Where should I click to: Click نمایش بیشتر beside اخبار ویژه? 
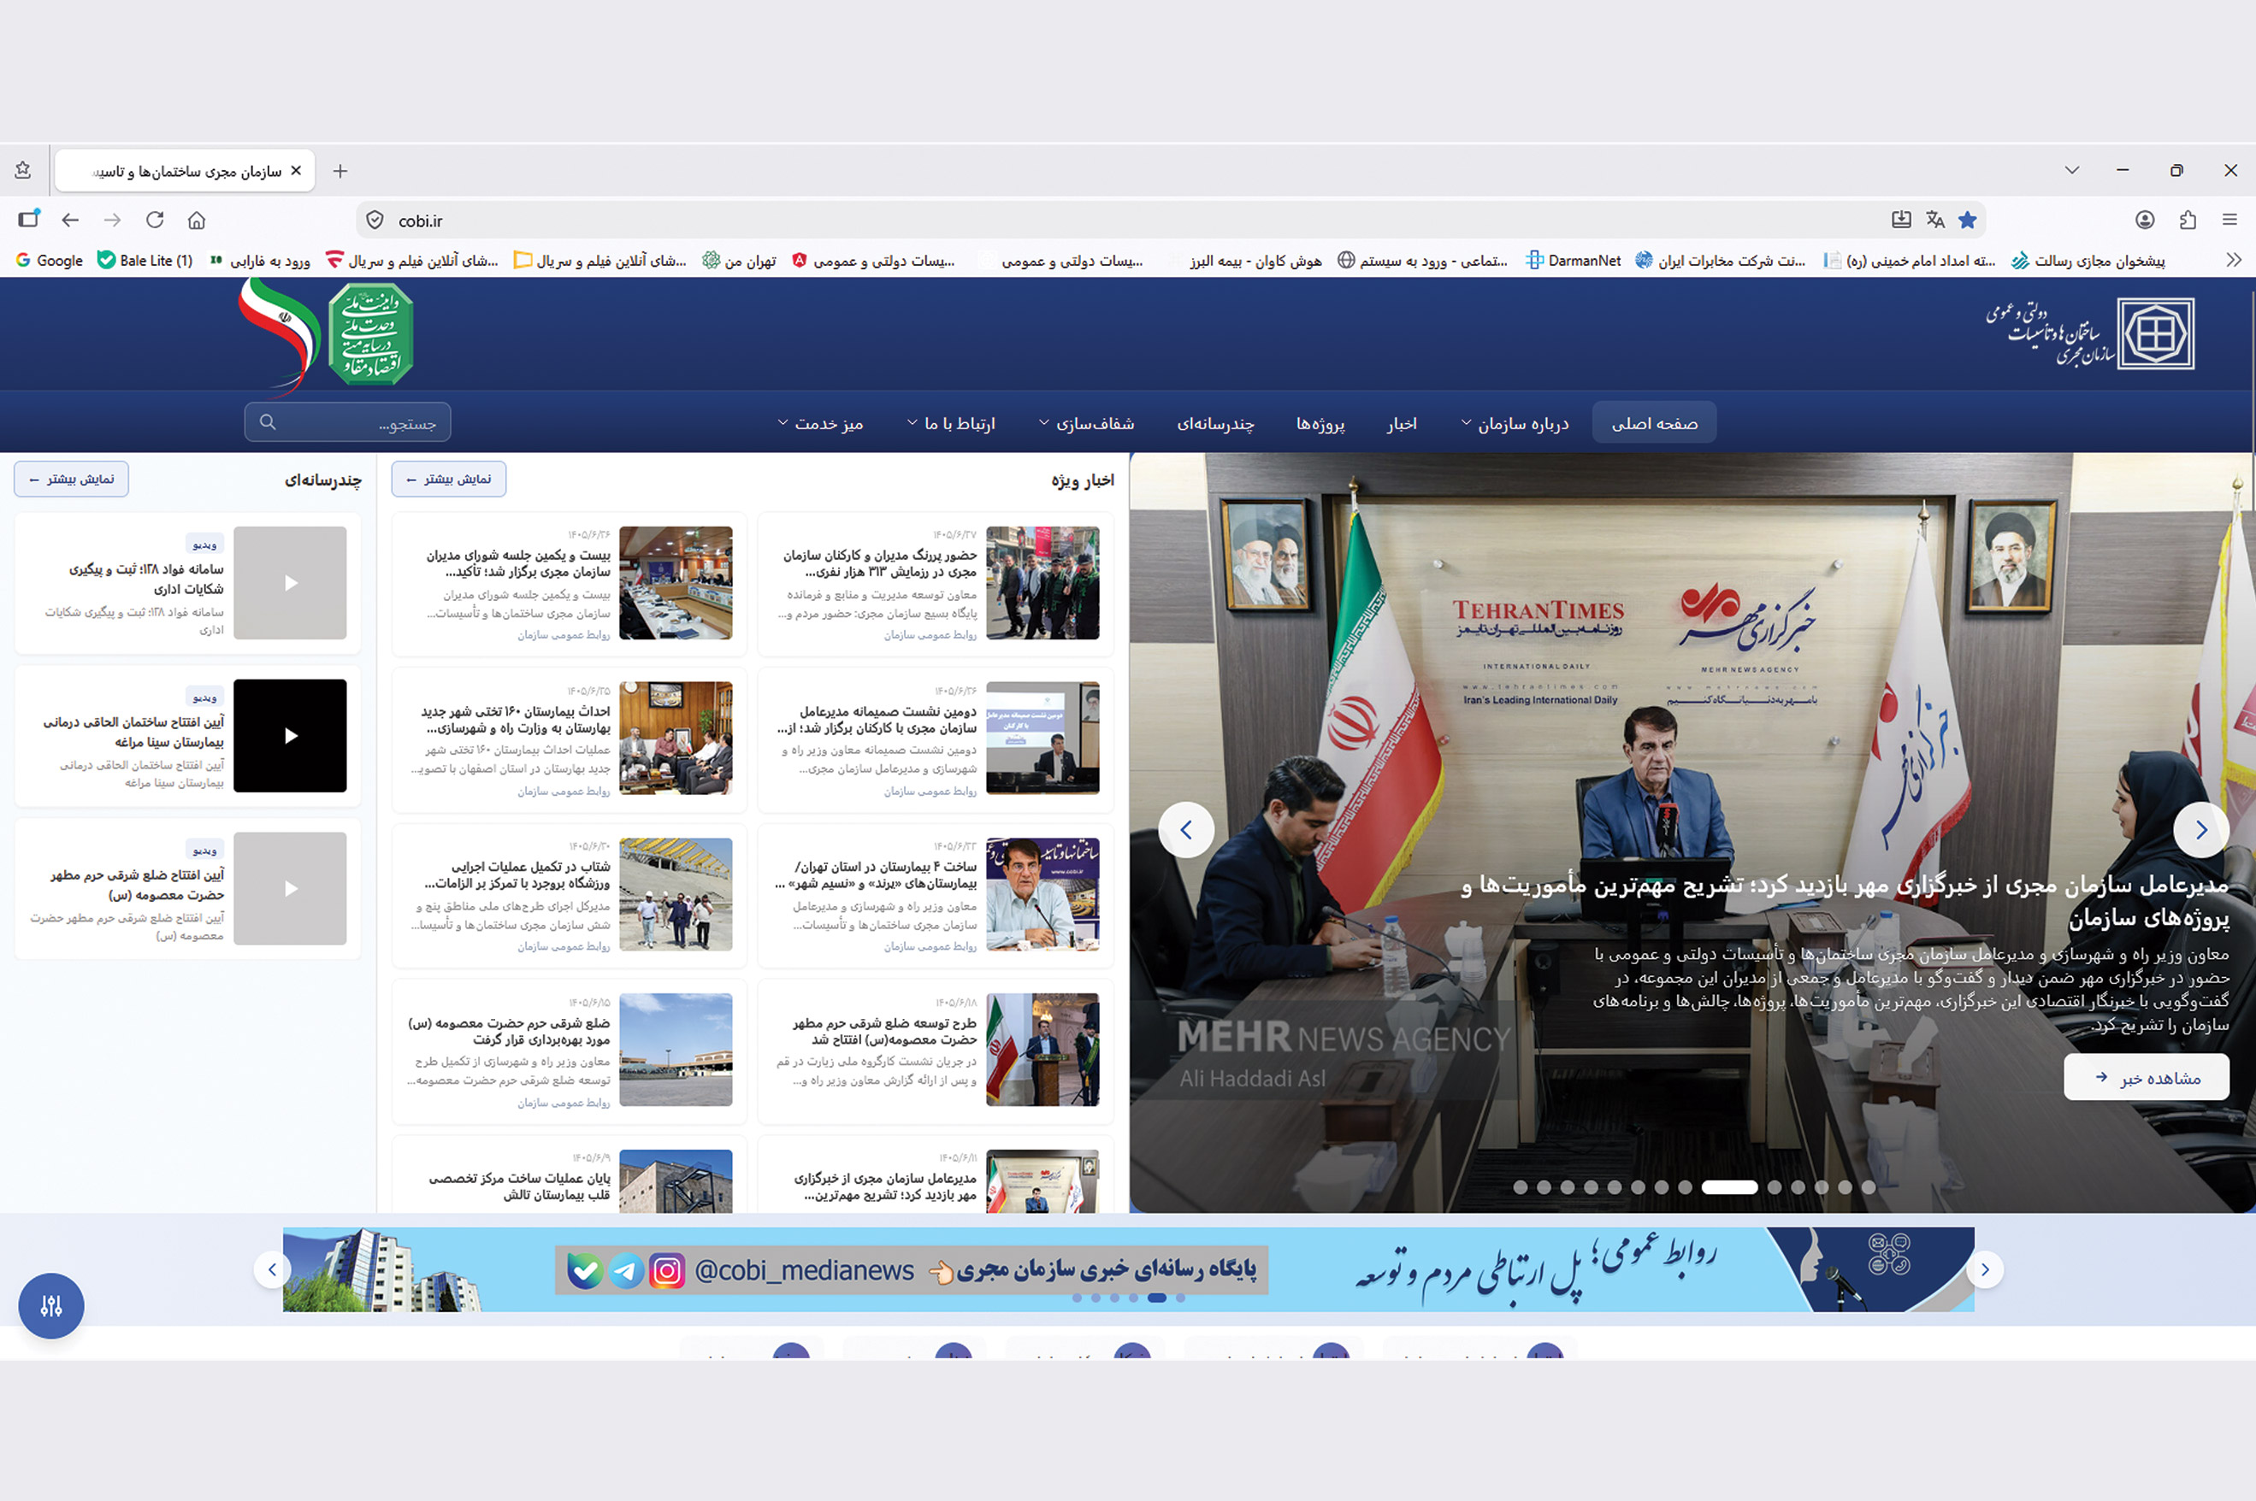point(449,479)
